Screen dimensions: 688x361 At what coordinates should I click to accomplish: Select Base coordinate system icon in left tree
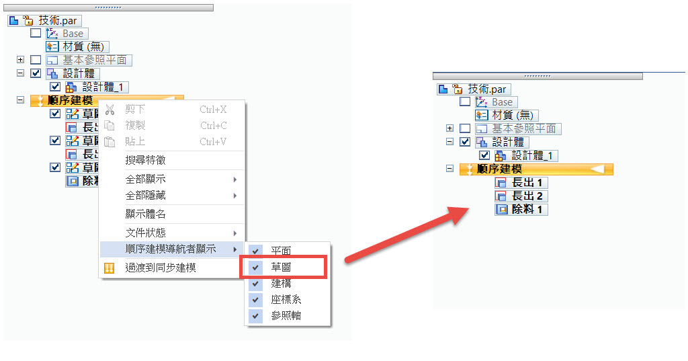[x=52, y=34]
